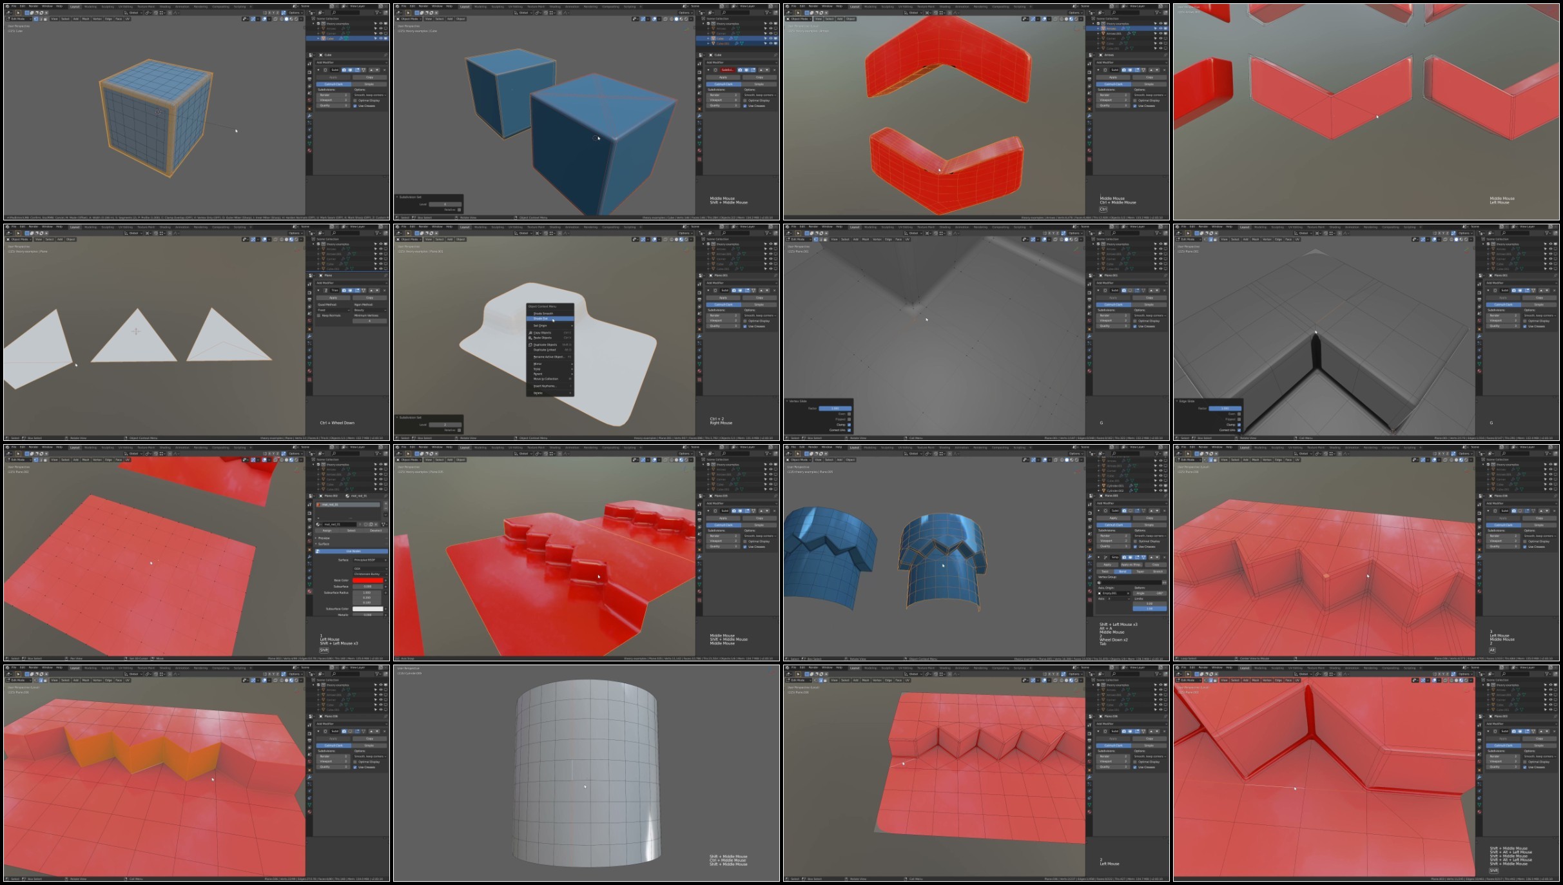Toggle Simple Deform render camera icon

coord(1124,558)
